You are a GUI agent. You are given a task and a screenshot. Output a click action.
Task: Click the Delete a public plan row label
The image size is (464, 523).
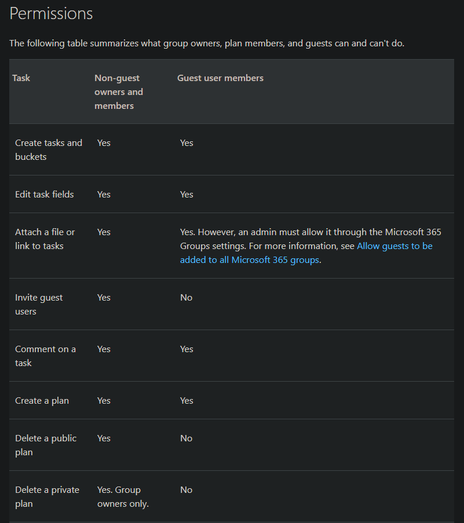[46, 445]
